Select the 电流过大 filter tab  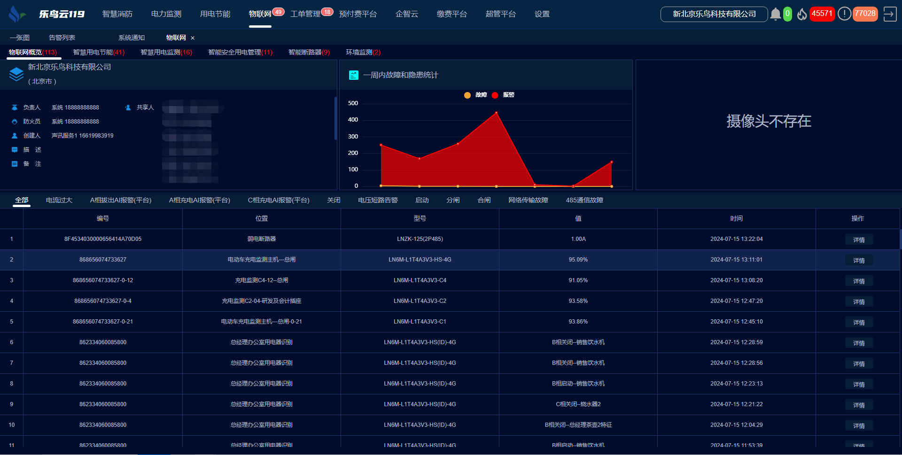[59, 200]
